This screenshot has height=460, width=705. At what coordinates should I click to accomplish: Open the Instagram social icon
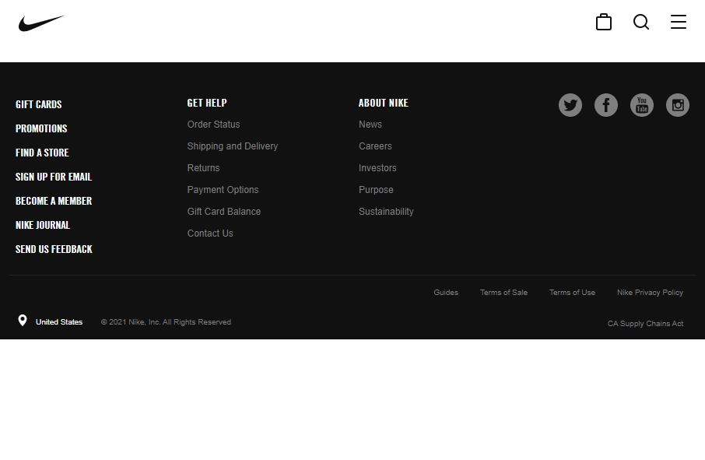678,105
